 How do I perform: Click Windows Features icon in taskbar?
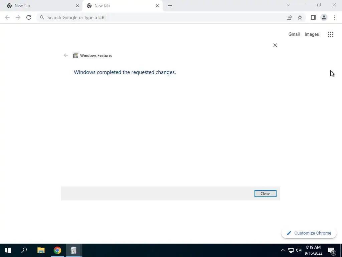pos(74,250)
